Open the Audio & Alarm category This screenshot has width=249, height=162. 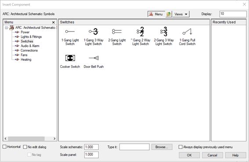[30, 46]
